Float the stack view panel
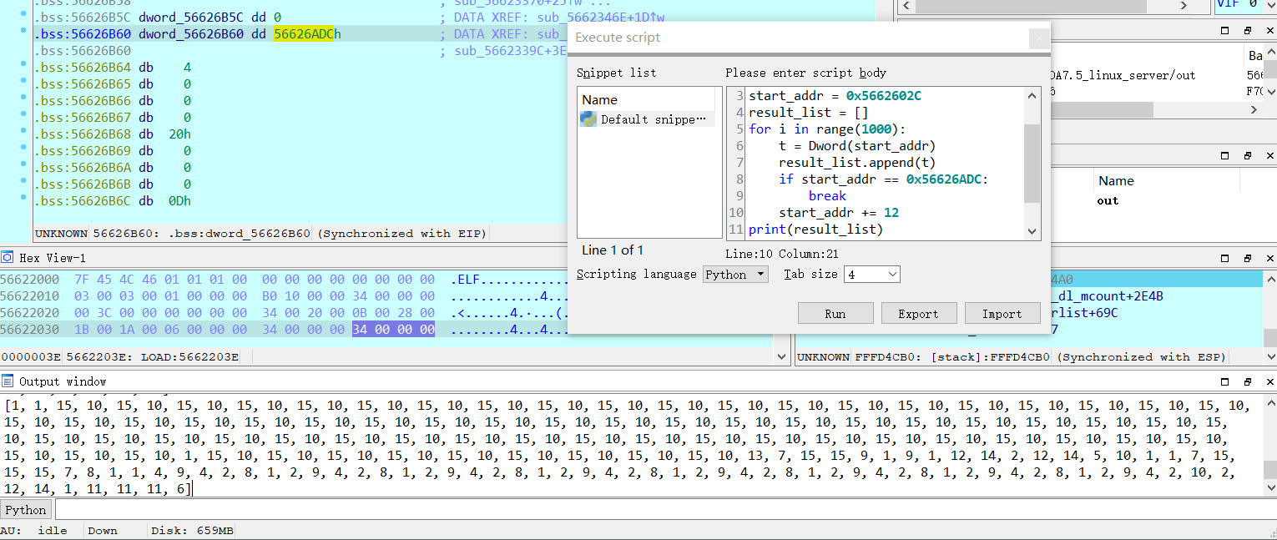1277x540 pixels. pos(1247,259)
